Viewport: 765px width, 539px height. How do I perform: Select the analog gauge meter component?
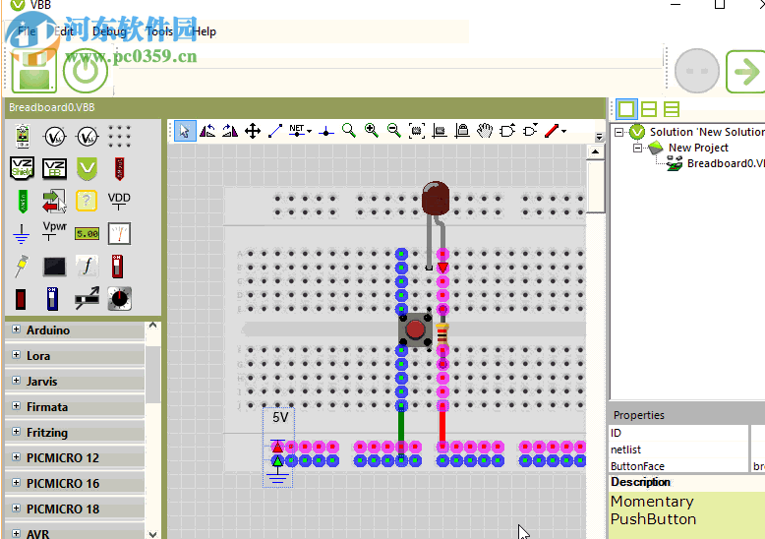tap(119, 233)
